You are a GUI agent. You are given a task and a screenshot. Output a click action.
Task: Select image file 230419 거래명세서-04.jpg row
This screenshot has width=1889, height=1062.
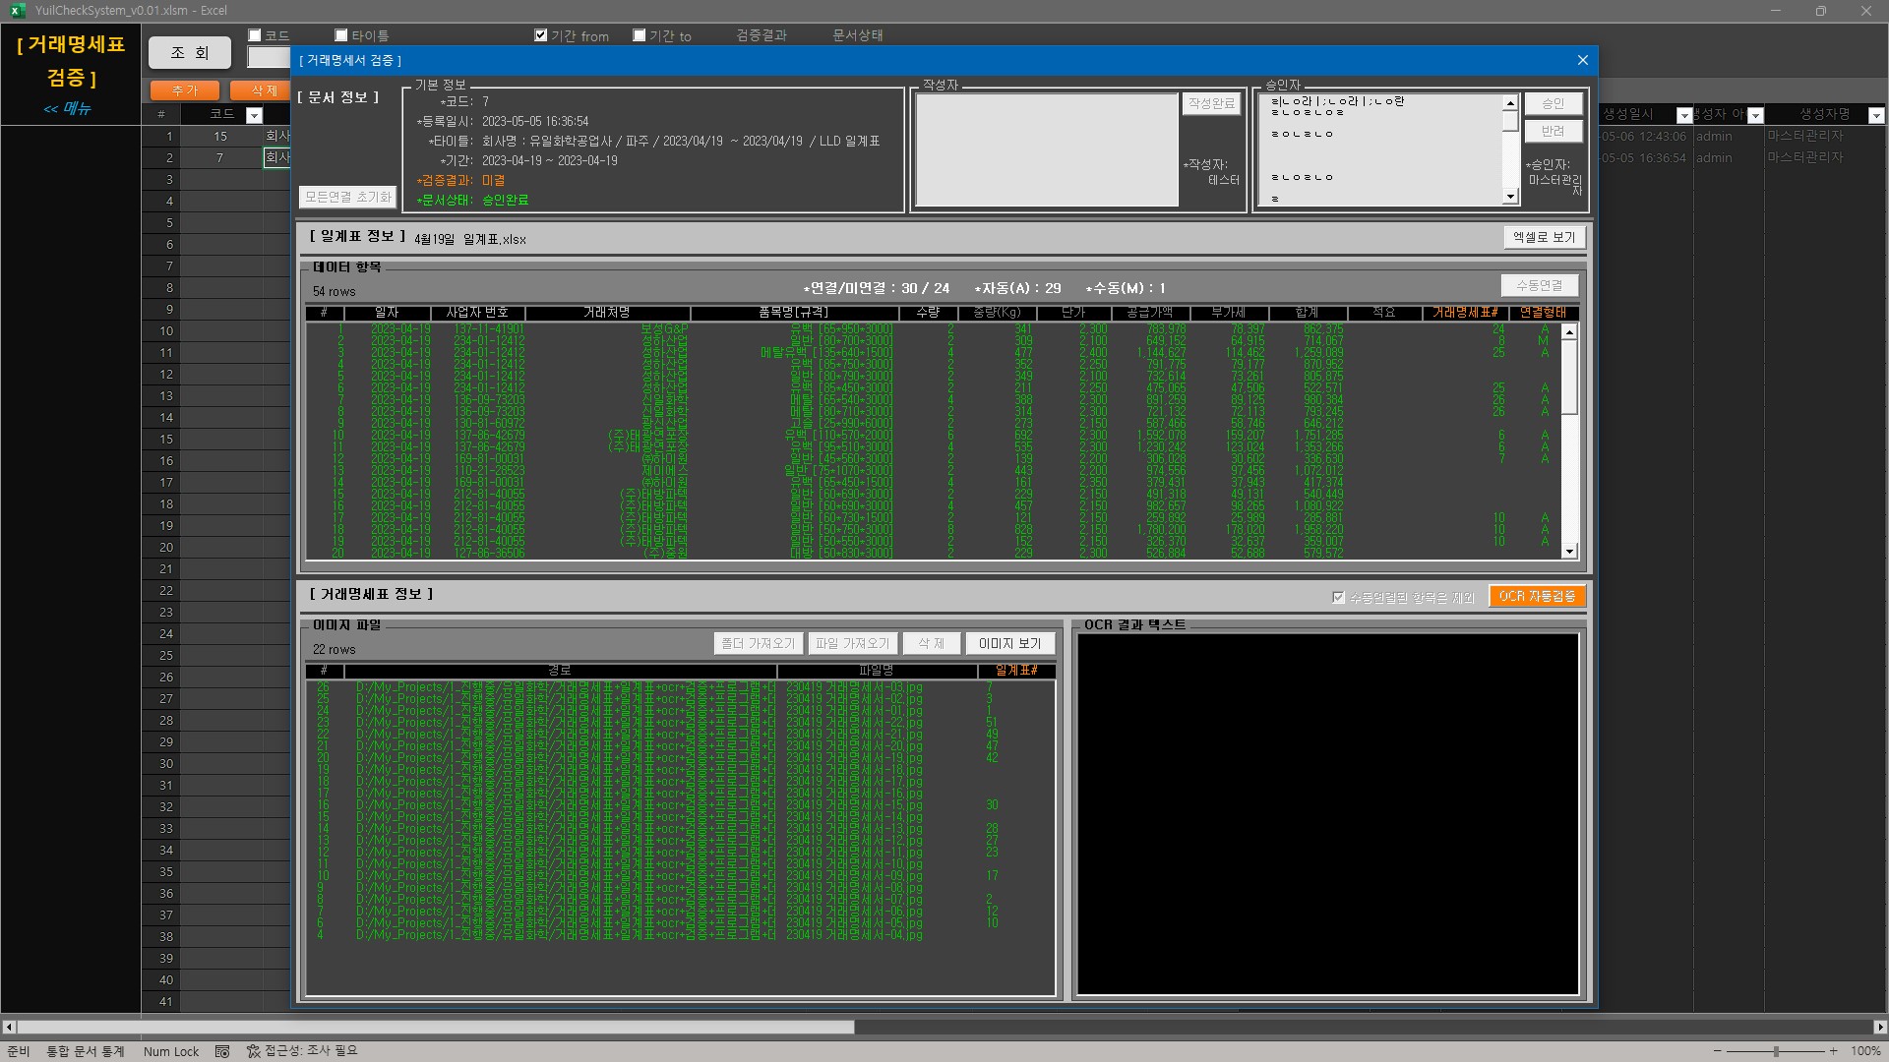pyautogui.click(x=680, y=935)
